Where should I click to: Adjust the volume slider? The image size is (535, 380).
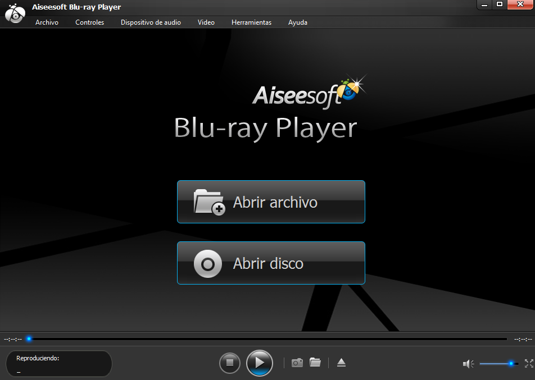pos(498,364)
